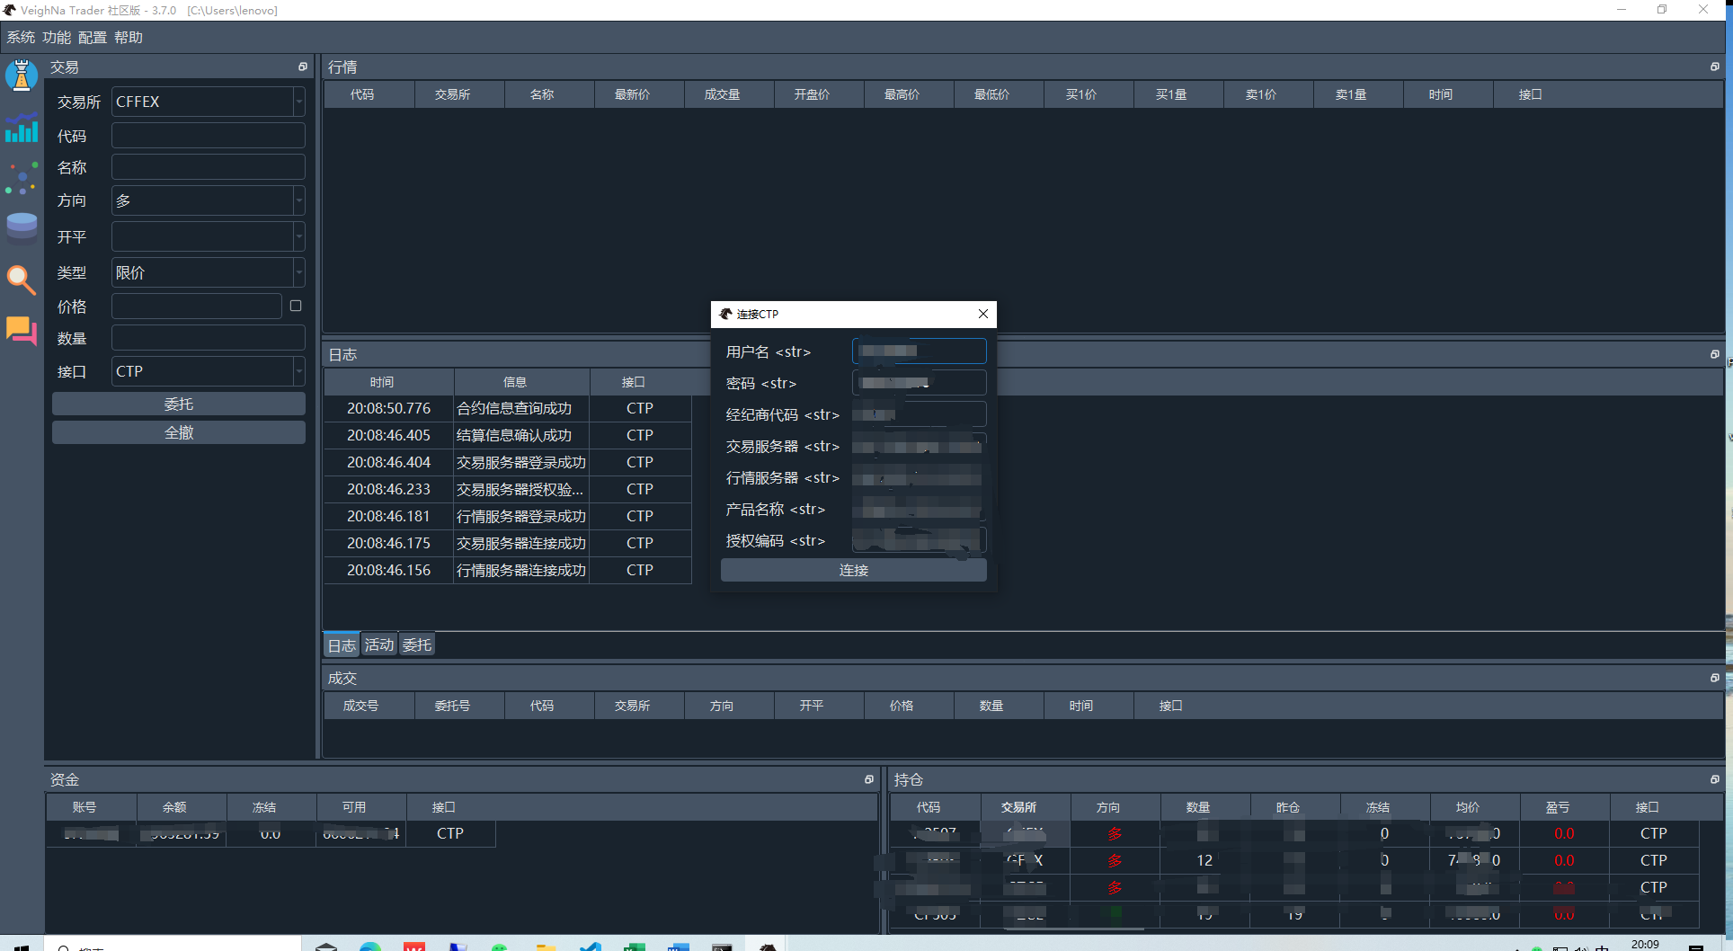Click the magnifying glass search icon
Screen dimensions: 1733x951
point(22,280)
